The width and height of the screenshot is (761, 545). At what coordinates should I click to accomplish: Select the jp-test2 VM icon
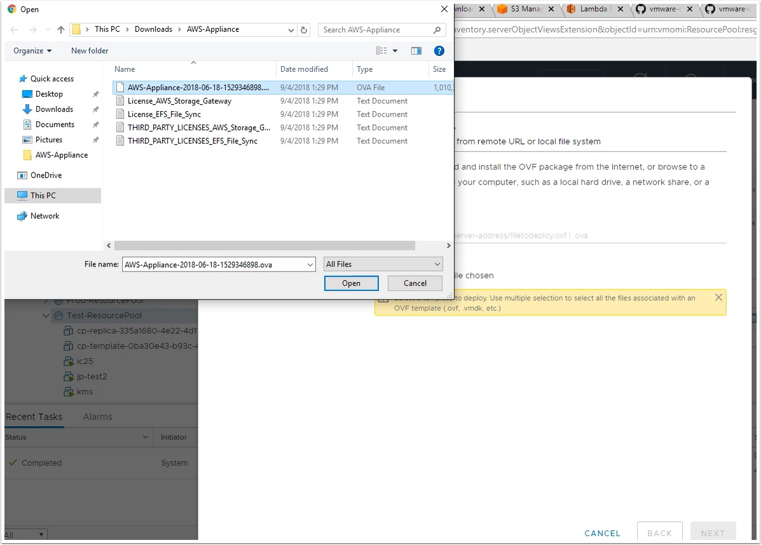[69, 376]
